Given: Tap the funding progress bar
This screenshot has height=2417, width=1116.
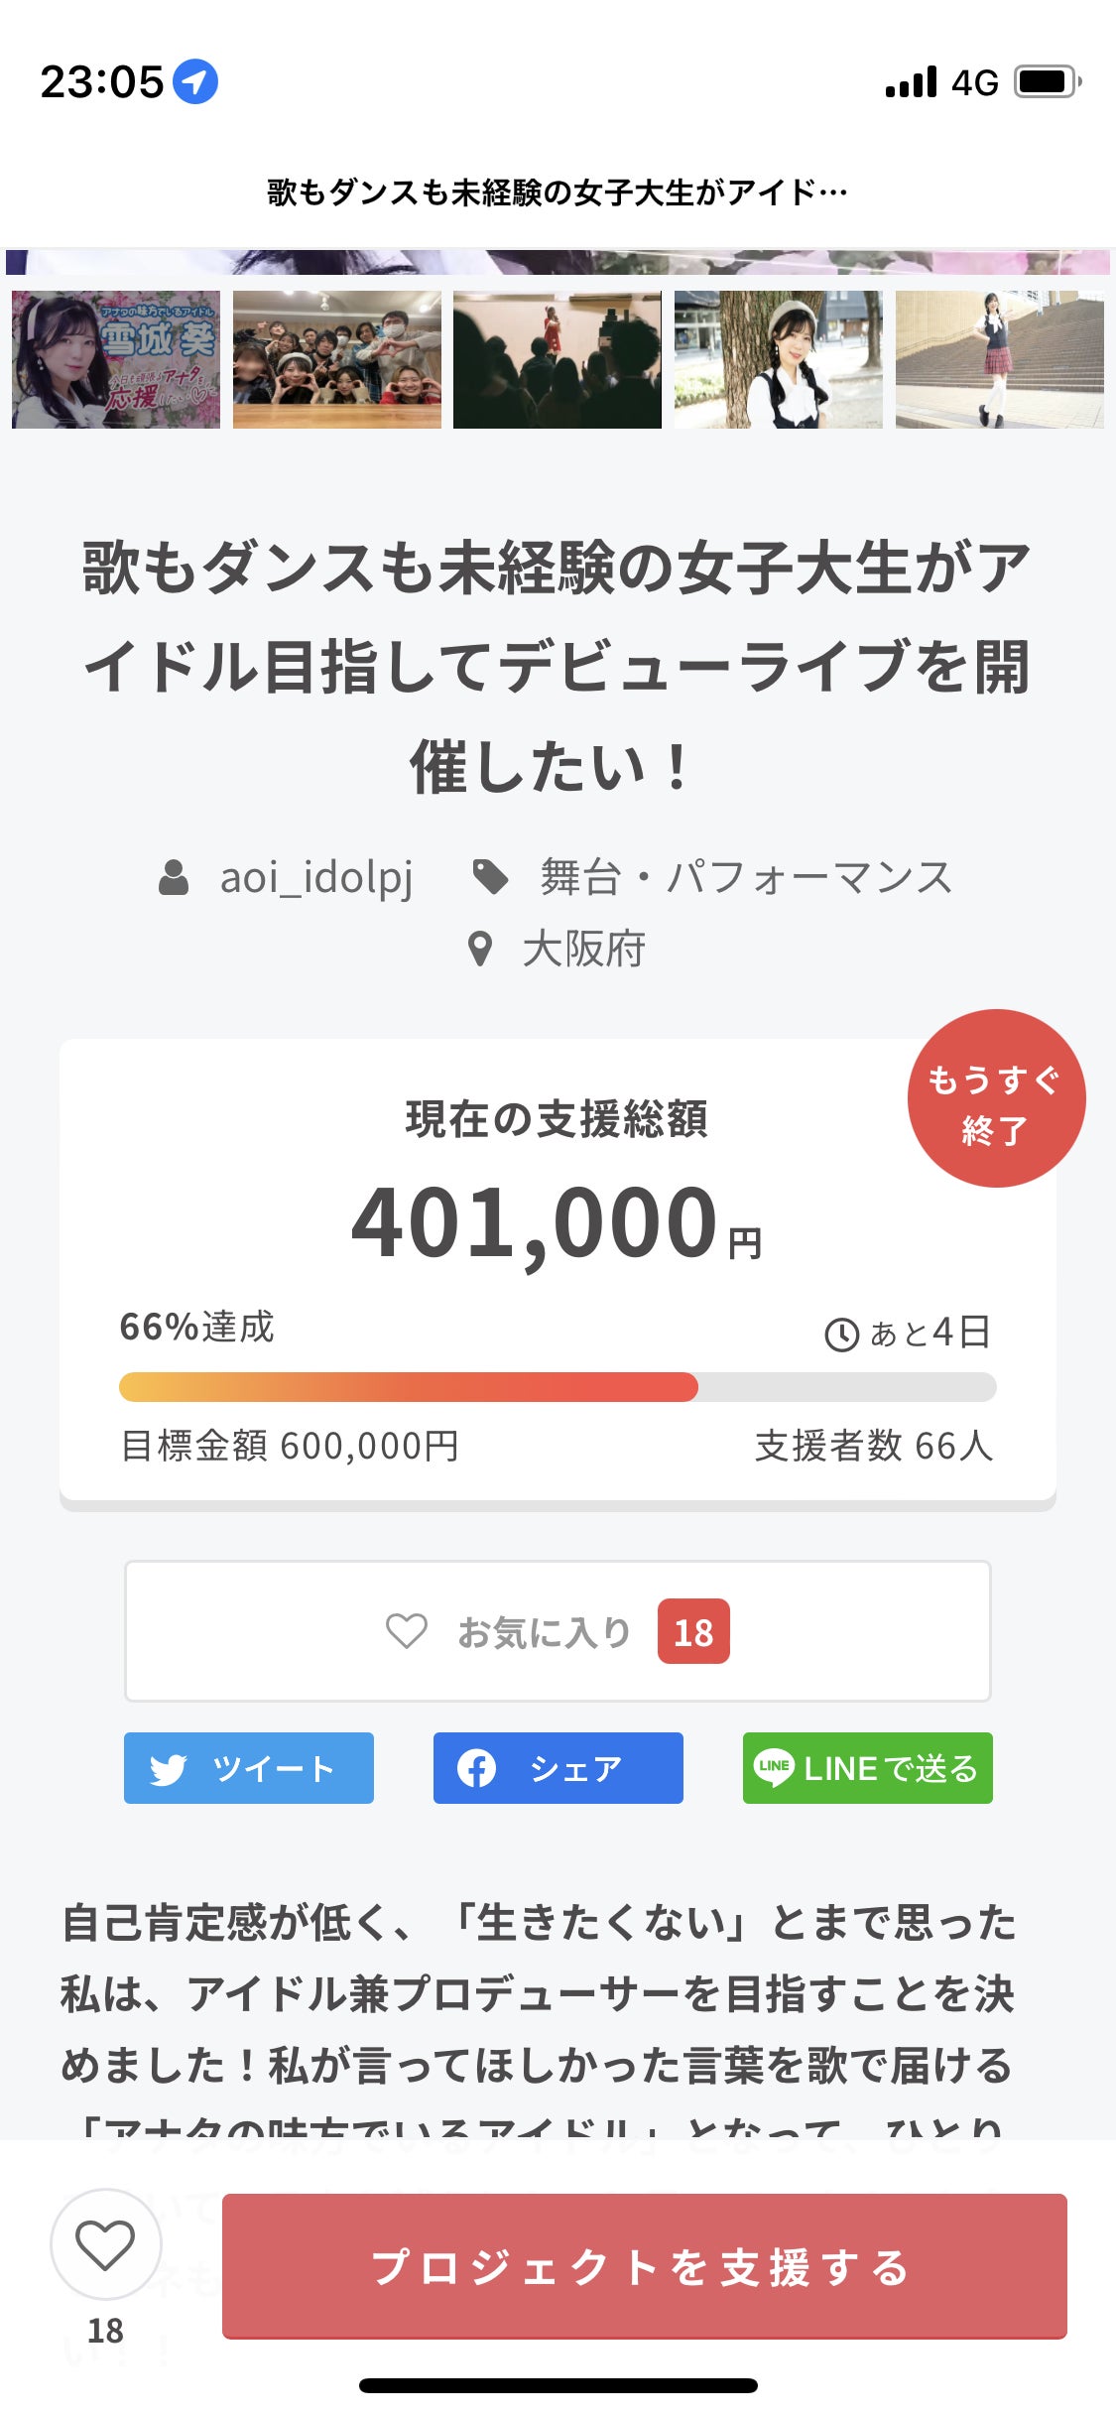Looking at the screenshot, I should pos(557,1387).
